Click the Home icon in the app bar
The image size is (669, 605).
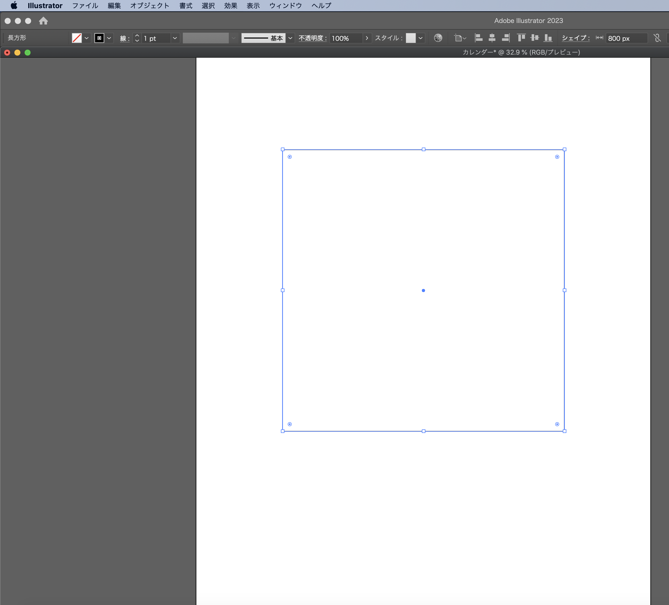click(43, 21)
